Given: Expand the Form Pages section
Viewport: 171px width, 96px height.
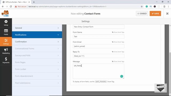Looking at the screenshot, I should pyautogui.click(x=37, y=62).
